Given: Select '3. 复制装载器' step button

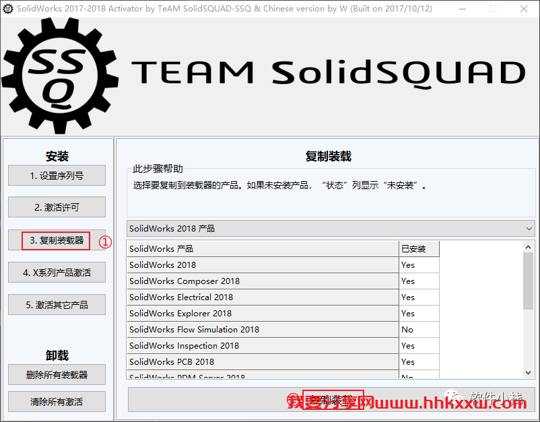Looking at the screenshot, I should coord(57,240).
